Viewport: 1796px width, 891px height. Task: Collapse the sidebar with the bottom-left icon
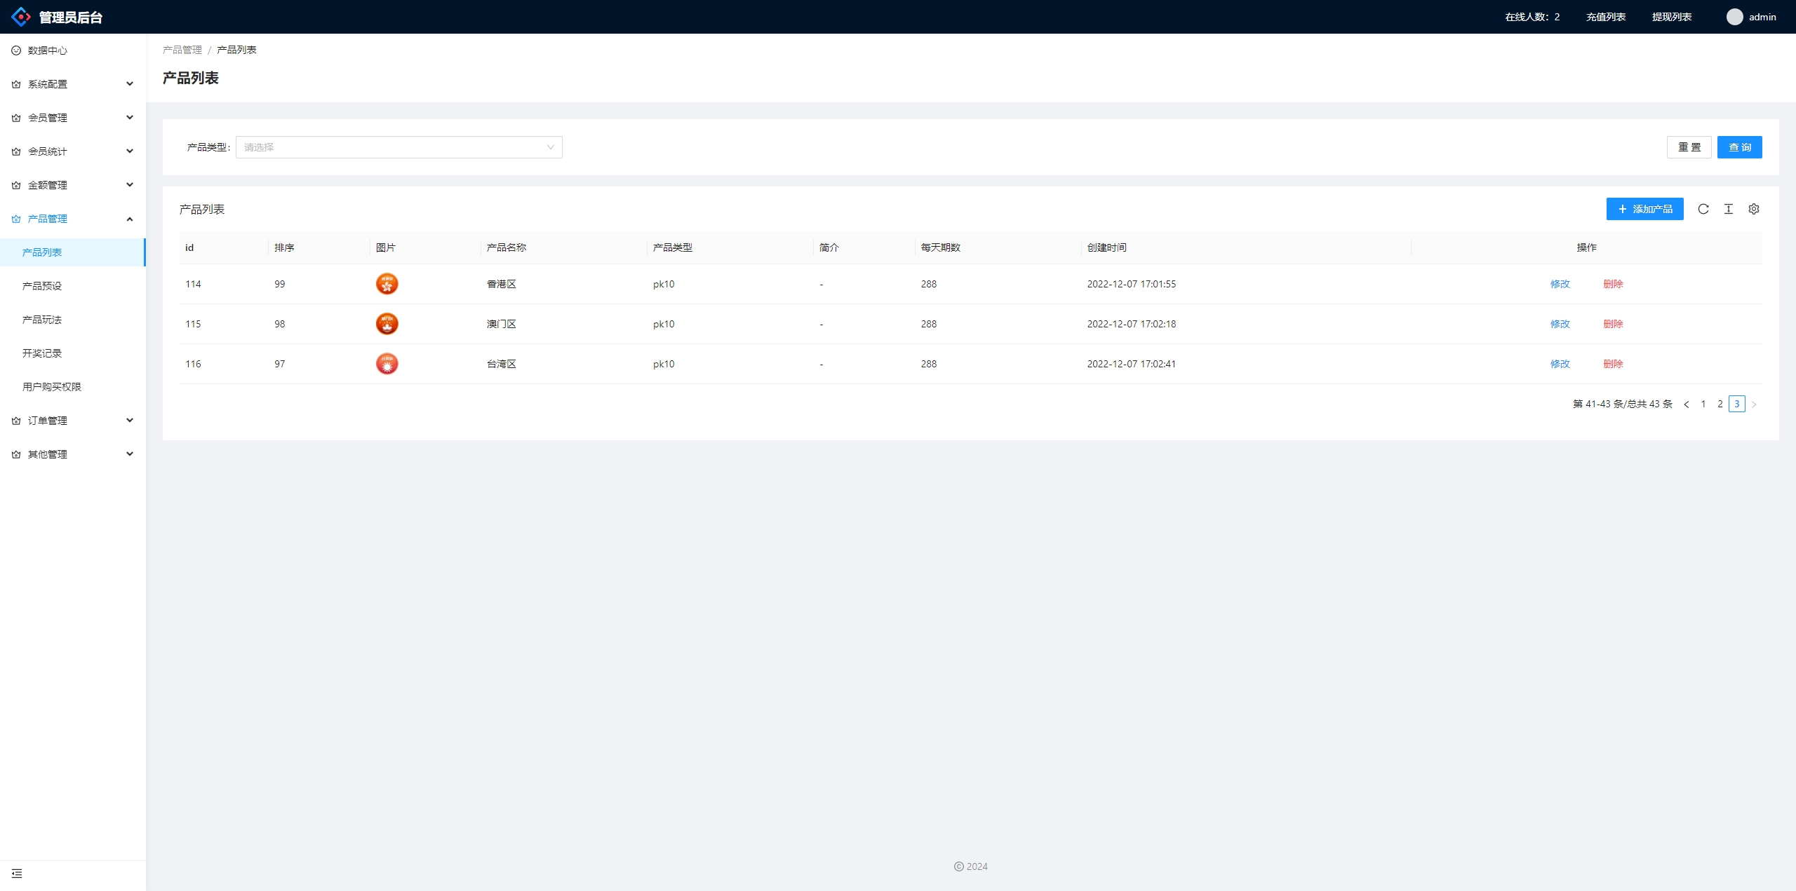coord(17,873)
